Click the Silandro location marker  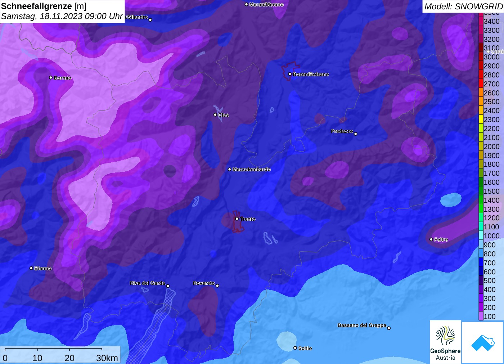[150, 20]
